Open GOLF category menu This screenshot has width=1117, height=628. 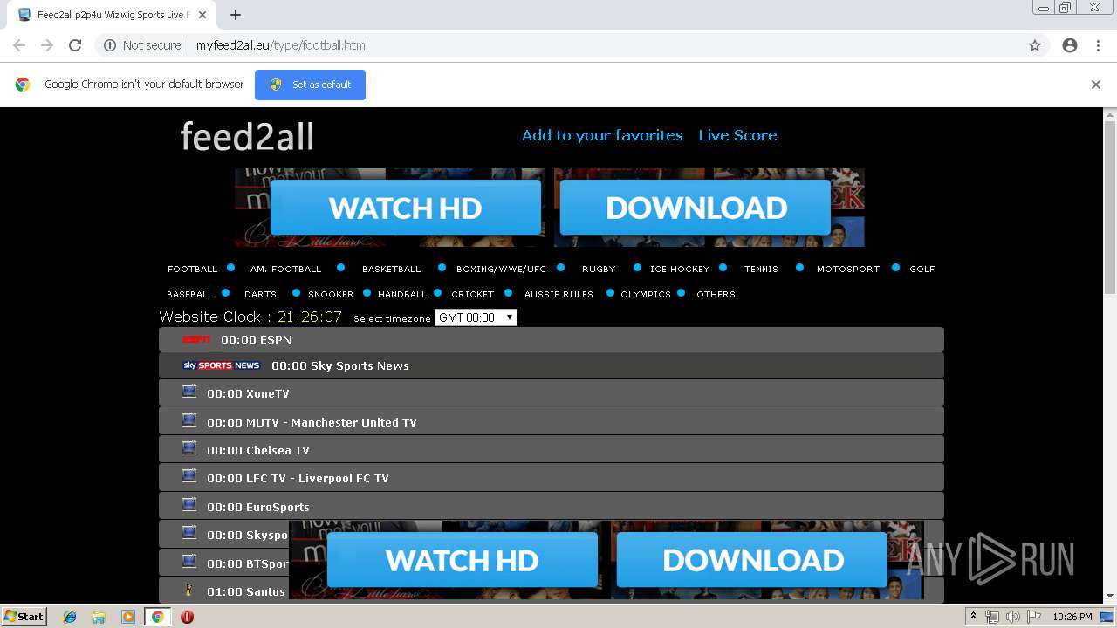click(x=922, y=269)
